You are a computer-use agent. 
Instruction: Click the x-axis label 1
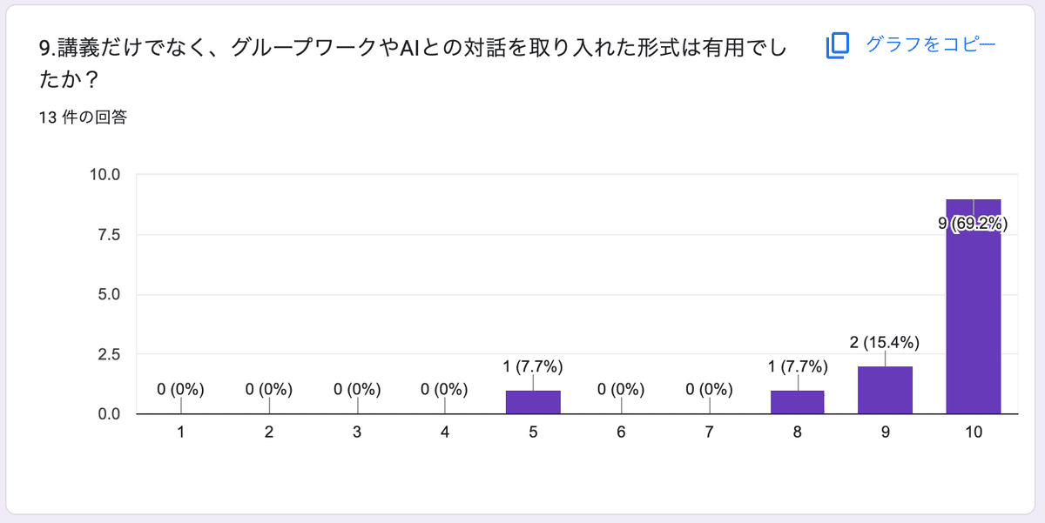179,431
